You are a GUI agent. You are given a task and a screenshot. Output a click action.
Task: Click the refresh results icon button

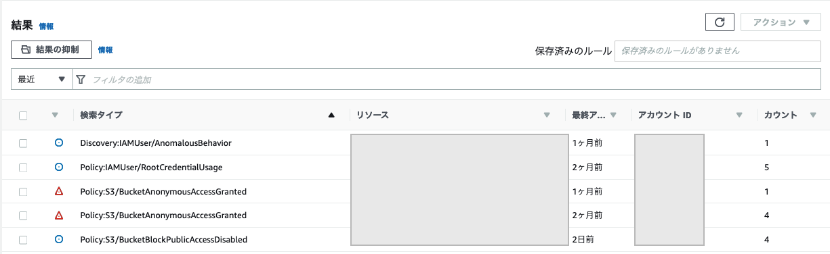(720, 22)
